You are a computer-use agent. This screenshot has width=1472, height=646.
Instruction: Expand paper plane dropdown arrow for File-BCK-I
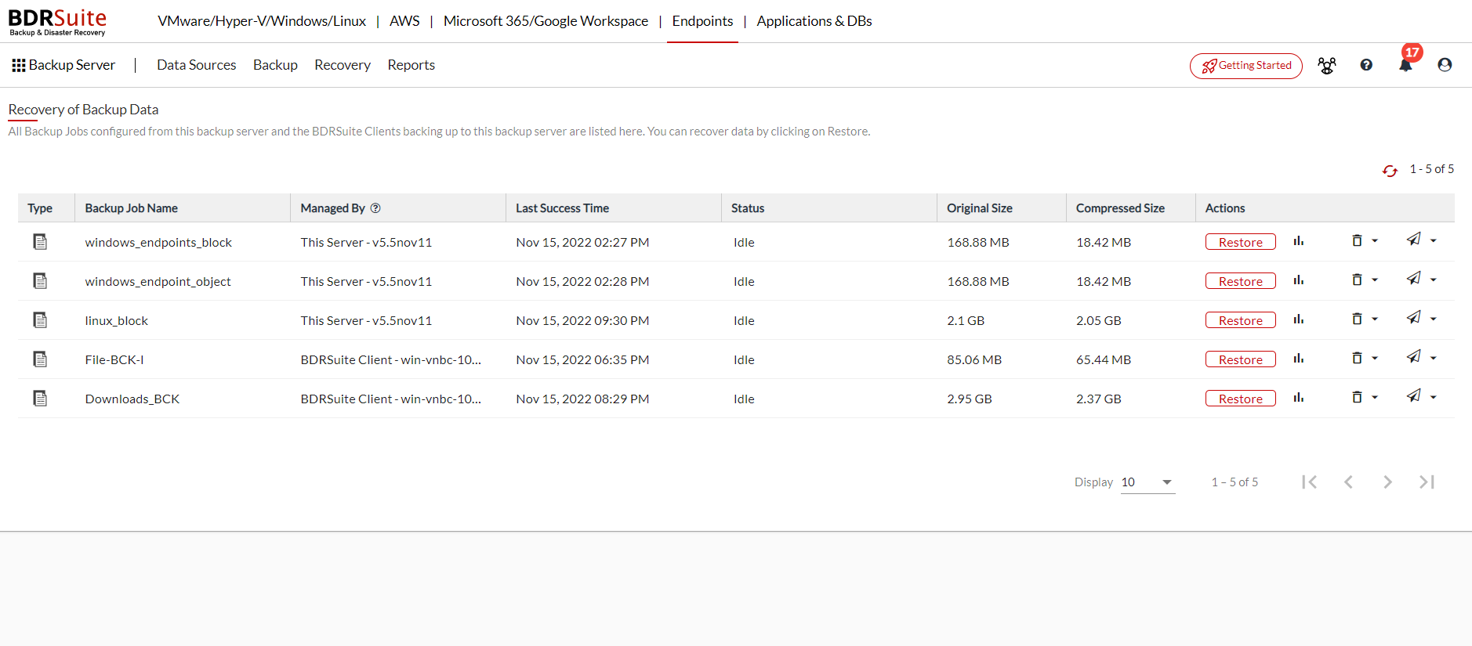point(1434,359)
